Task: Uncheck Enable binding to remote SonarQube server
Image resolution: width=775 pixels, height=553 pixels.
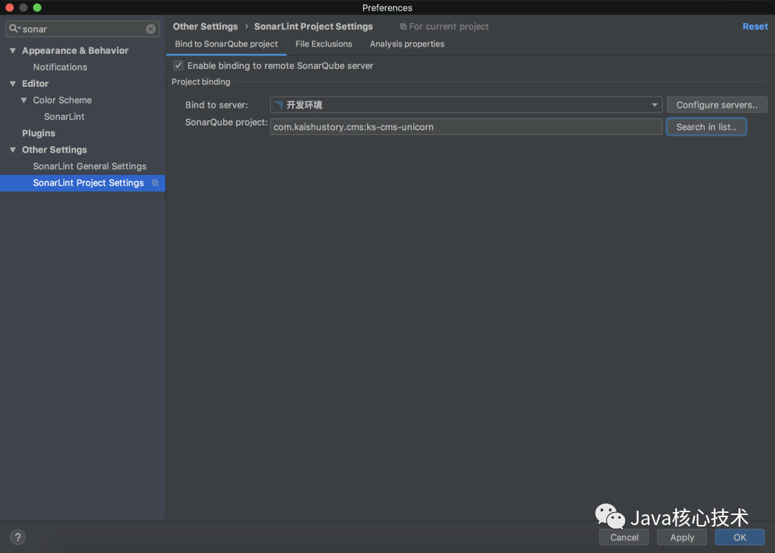Action: (179, 66)
